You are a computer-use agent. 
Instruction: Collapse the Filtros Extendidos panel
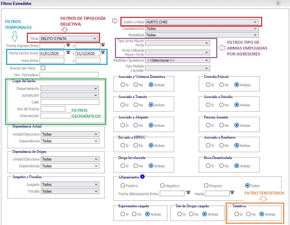[278, 3]
